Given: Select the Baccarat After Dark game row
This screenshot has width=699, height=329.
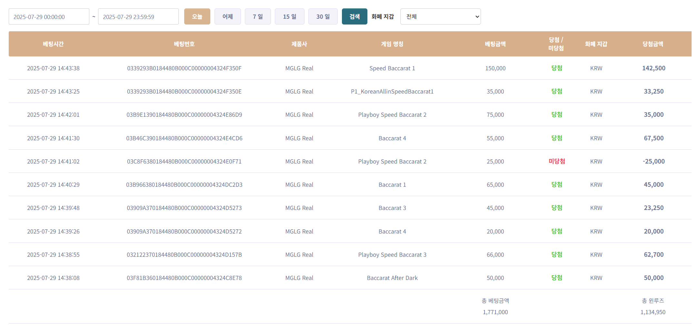Looking at the screenshot, I should point(392,278).
